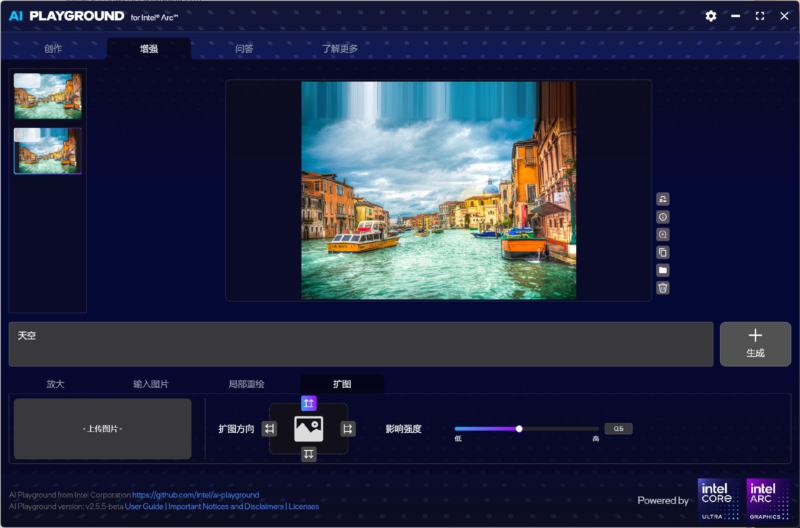Click the 上传图片 upload area
Image resolution: width=800 pixels, height=528 pixels.
tap(102, 428)
